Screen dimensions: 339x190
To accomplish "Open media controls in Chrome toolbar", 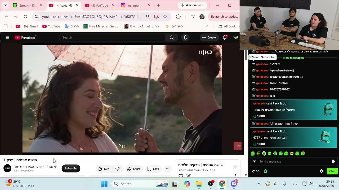I will click(193, 17).
